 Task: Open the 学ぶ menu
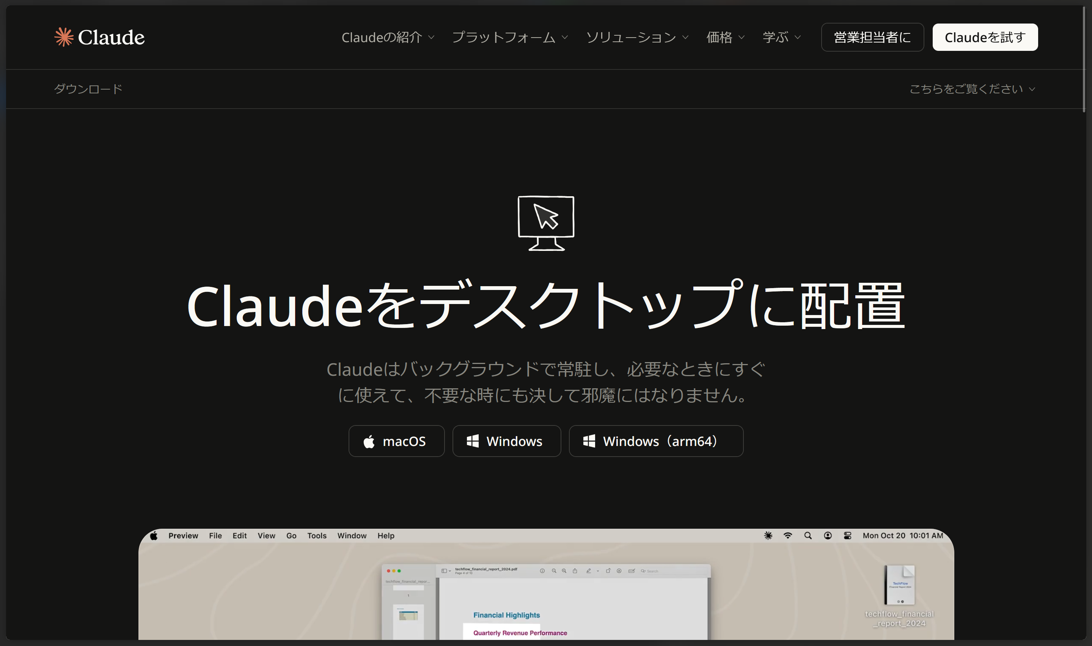click(x=781, y=38)
